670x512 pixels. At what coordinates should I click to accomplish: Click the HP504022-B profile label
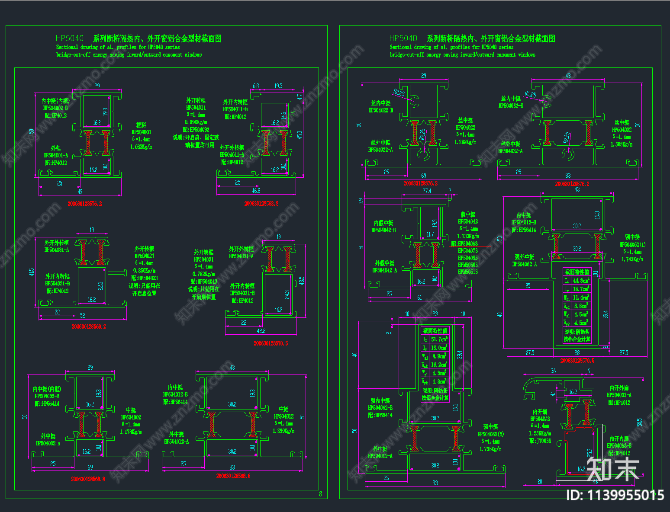pyautogui.click(x=381, y=110)
